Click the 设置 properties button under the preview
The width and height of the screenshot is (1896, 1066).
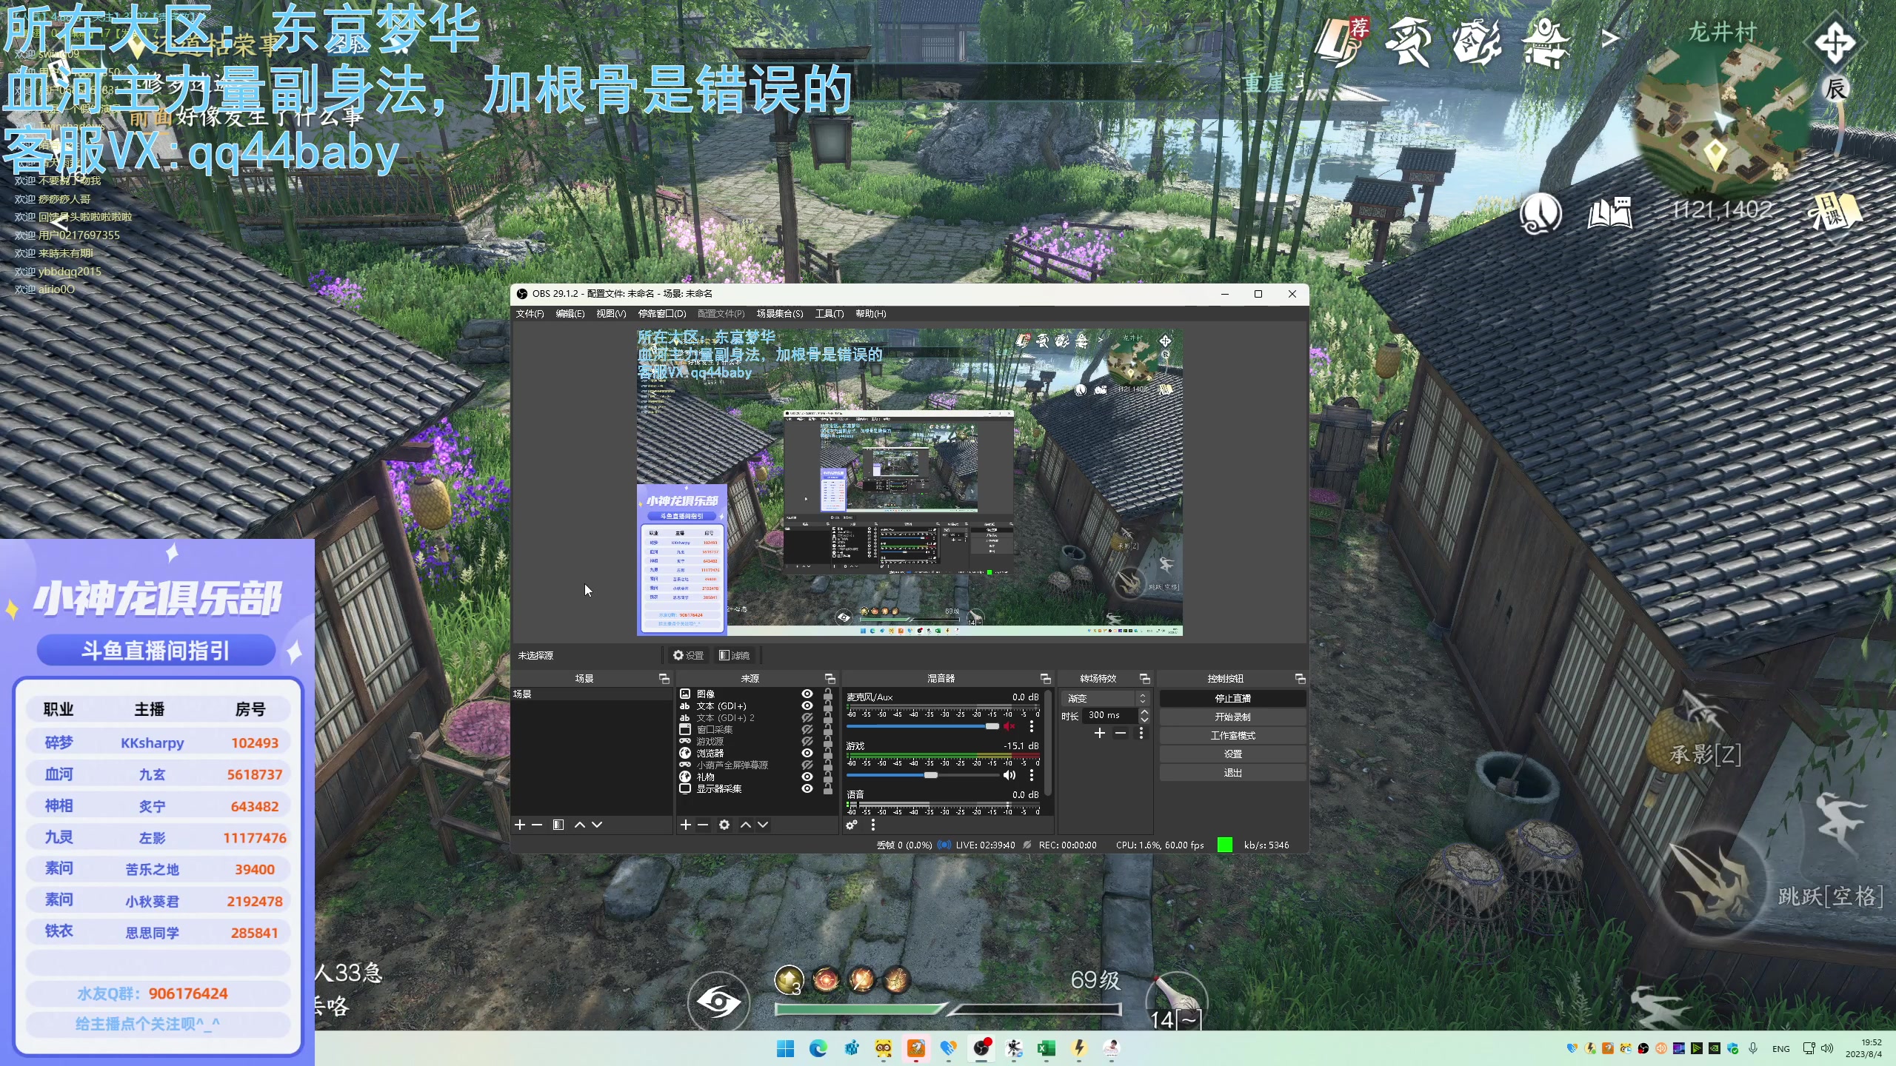(688, 655)
